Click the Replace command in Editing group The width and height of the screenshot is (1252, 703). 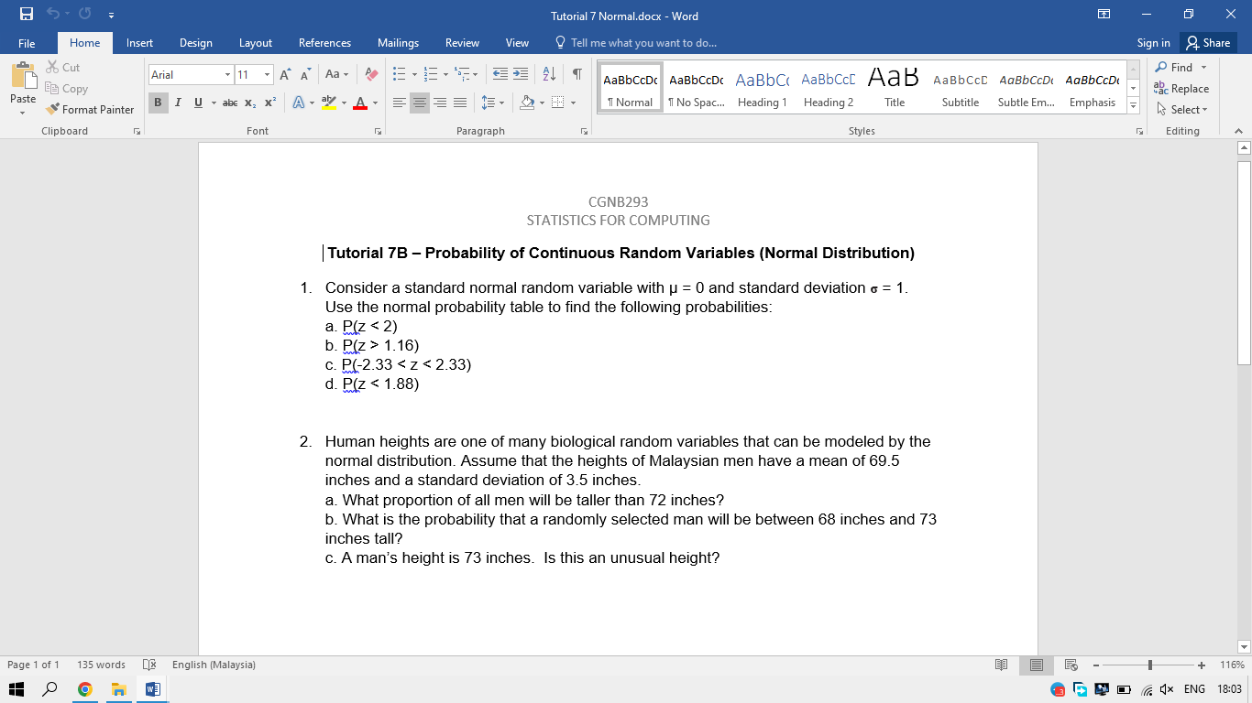[1182, 88]
